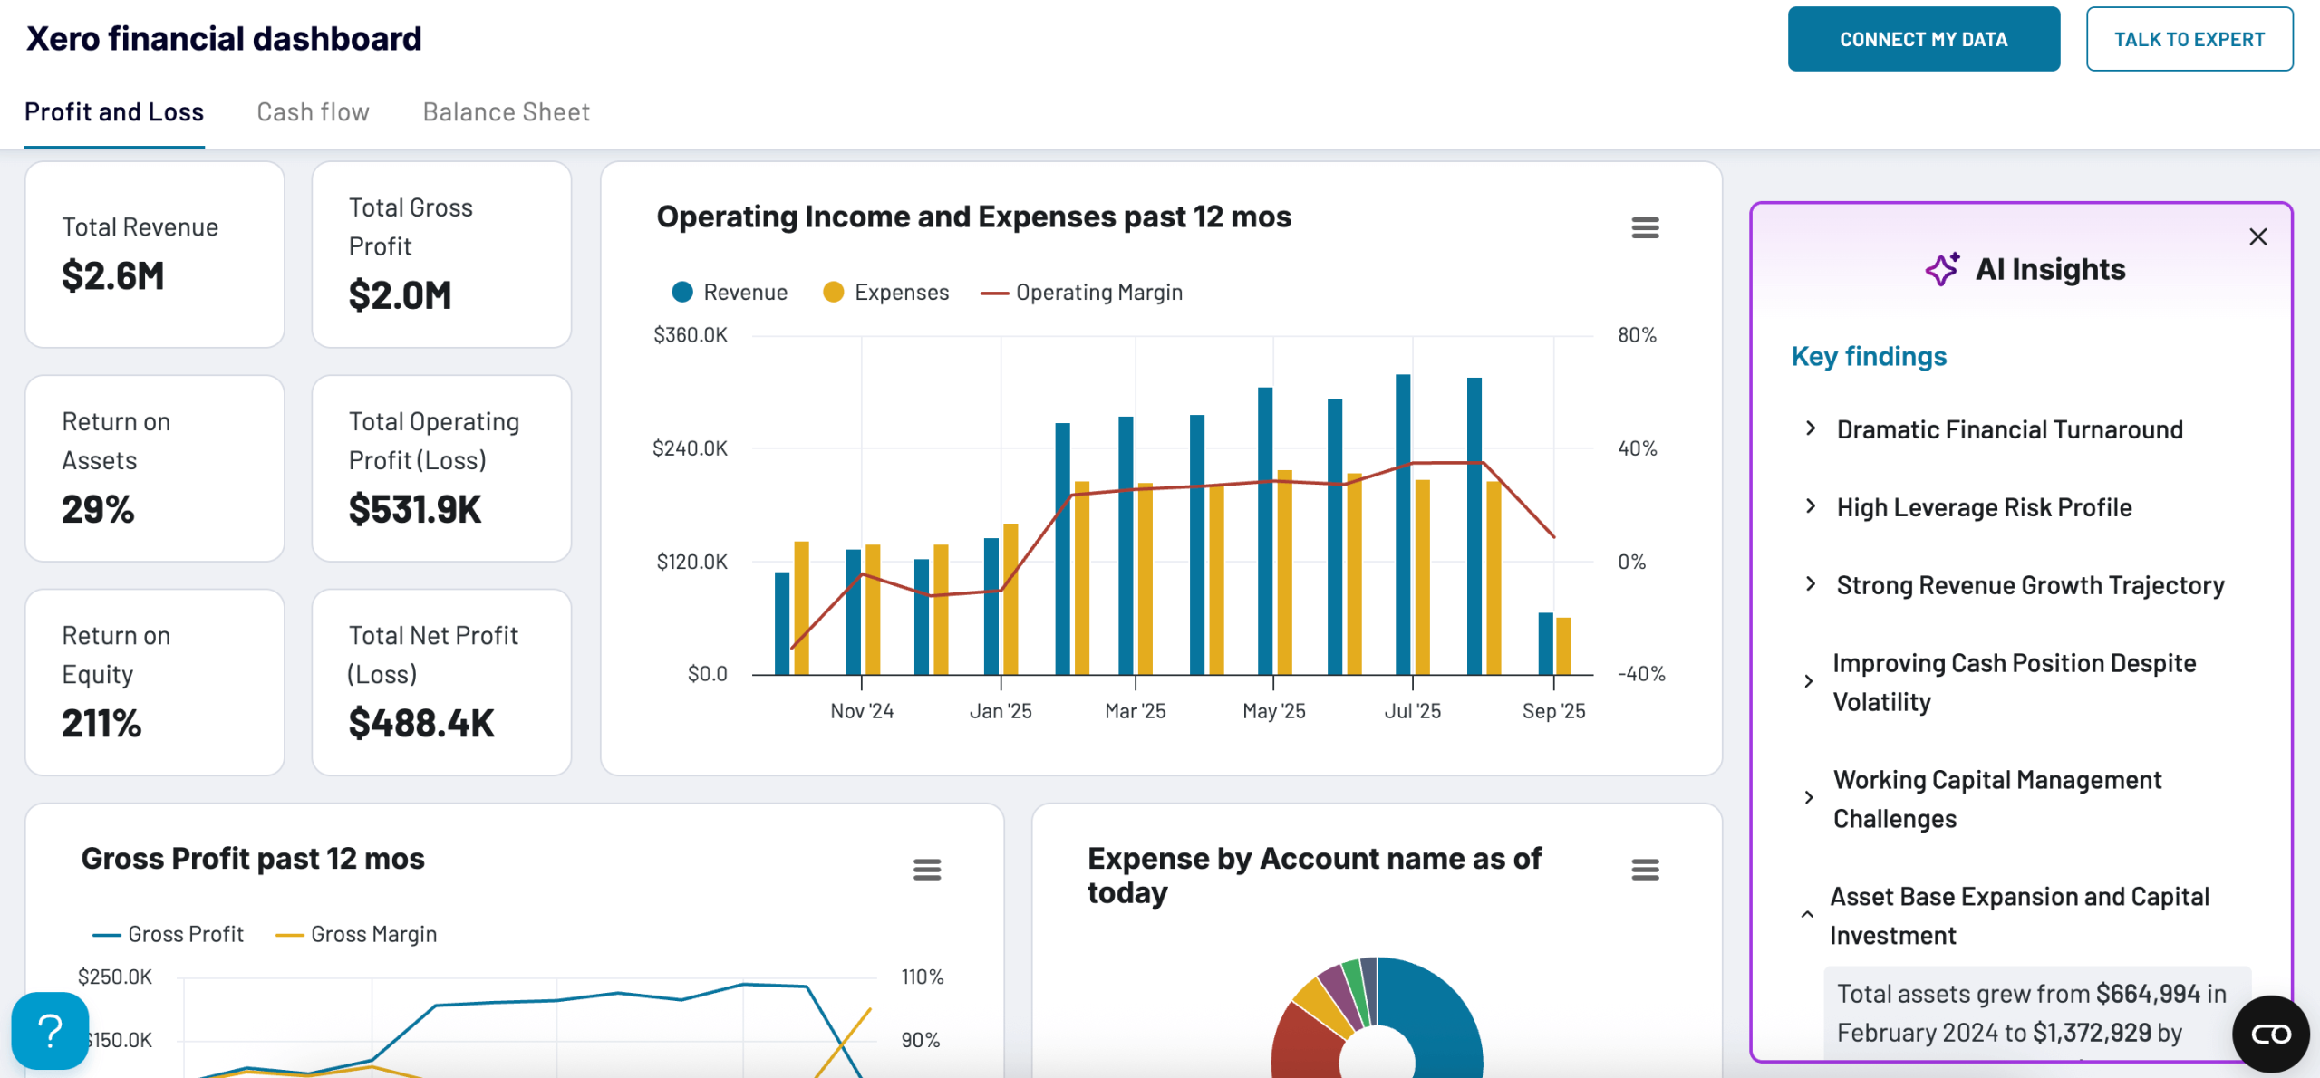The image size is (2320, 1078).
Task: Click the Total Net Profit (Loss) card
Action: 441,682
